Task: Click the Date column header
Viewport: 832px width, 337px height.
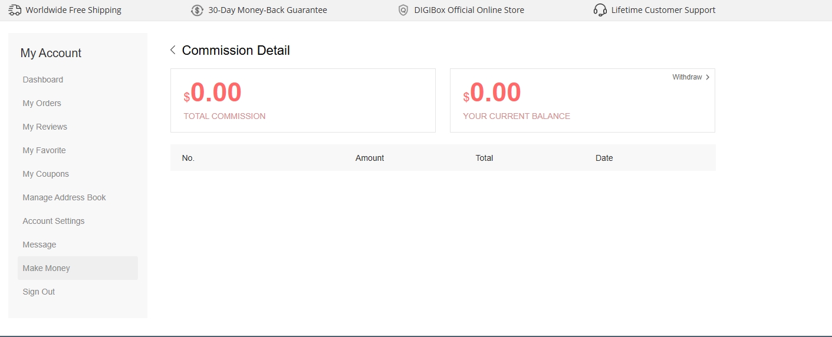Action: point(604,158)
